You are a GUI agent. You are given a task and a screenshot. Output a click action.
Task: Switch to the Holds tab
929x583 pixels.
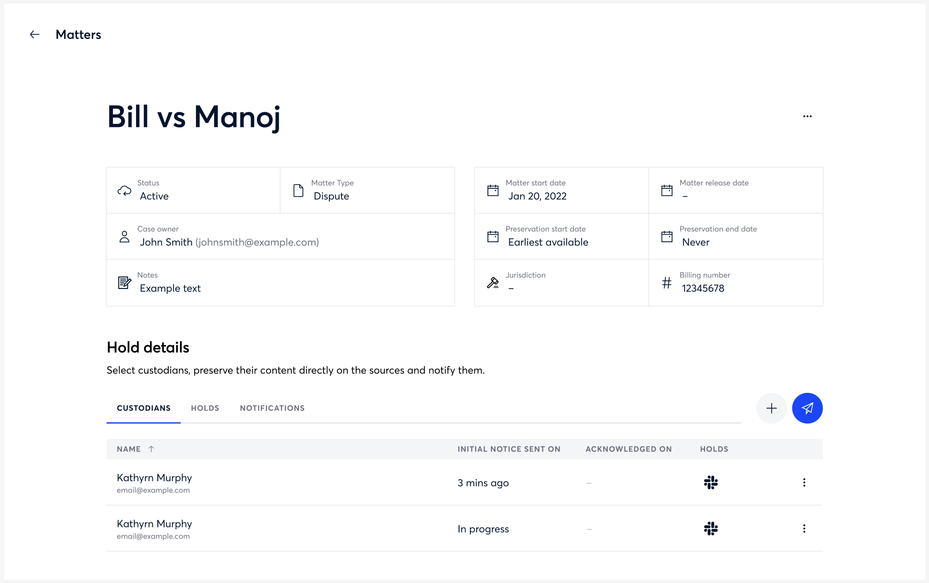coord(205,408)
